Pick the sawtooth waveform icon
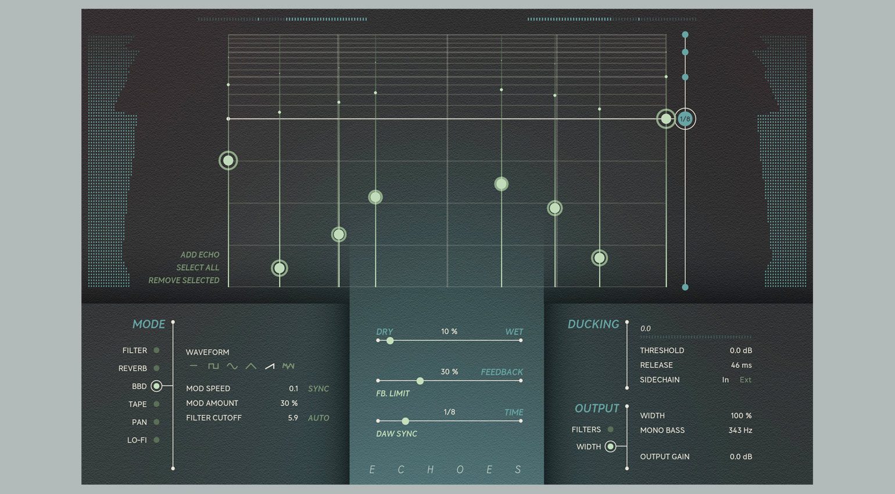This screenshot has height=494, width=895. pyautogui.click(x=270, y=366)
